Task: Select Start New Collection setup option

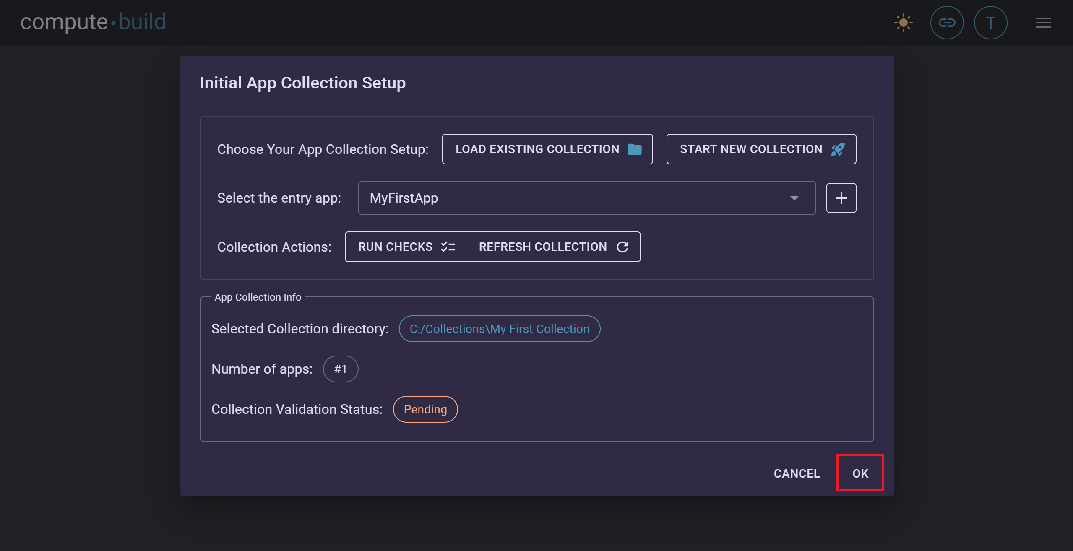Action: click(x=760, y=149)
